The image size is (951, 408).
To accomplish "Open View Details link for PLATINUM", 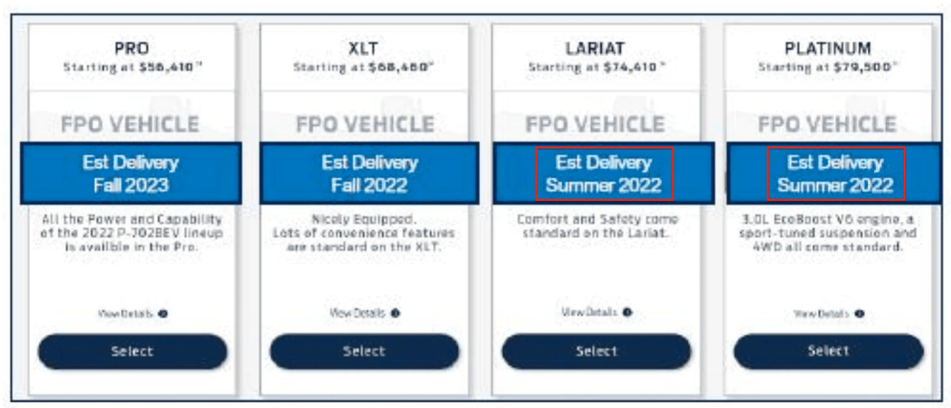I will click(x=821, y=314).
